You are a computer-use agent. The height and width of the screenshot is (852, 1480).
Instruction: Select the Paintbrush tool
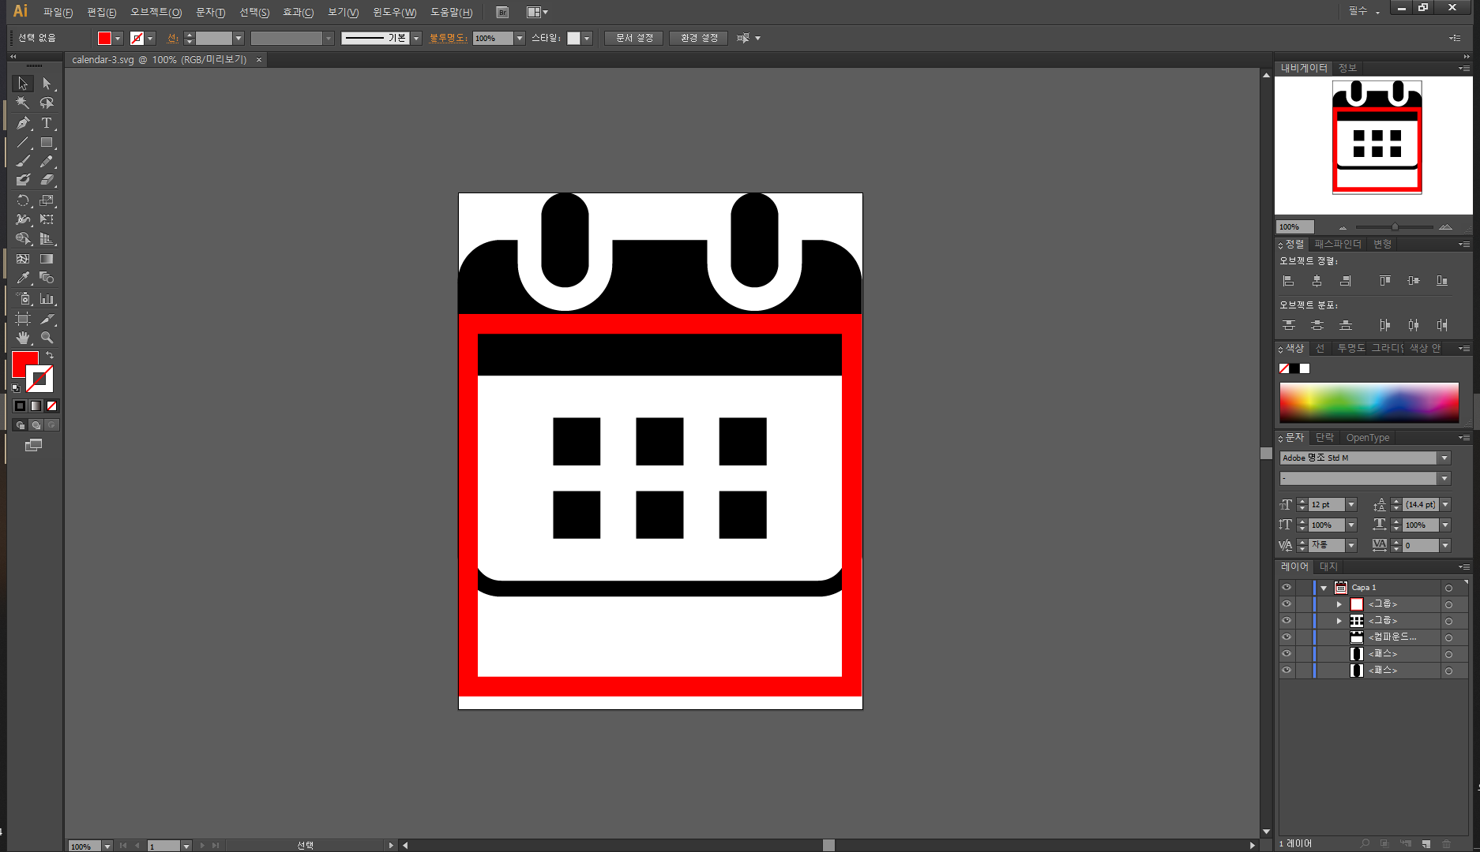tap(23, 162)
